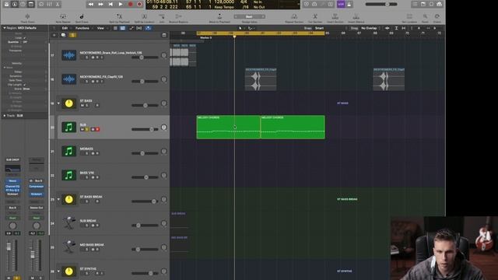Screen dimensions: 498x280
Task: Mute the SUB track with its M button
Action: pos(82,130)
